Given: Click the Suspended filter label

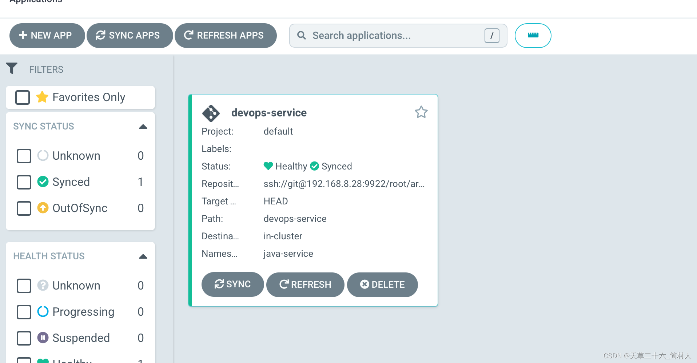Looking at the screenshot, I should point(81,338).
